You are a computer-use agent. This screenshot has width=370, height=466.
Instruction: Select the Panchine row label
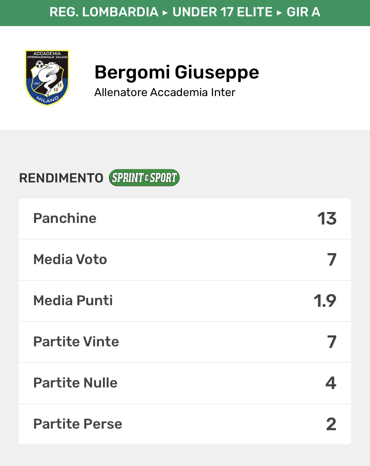tap(65, 218)
